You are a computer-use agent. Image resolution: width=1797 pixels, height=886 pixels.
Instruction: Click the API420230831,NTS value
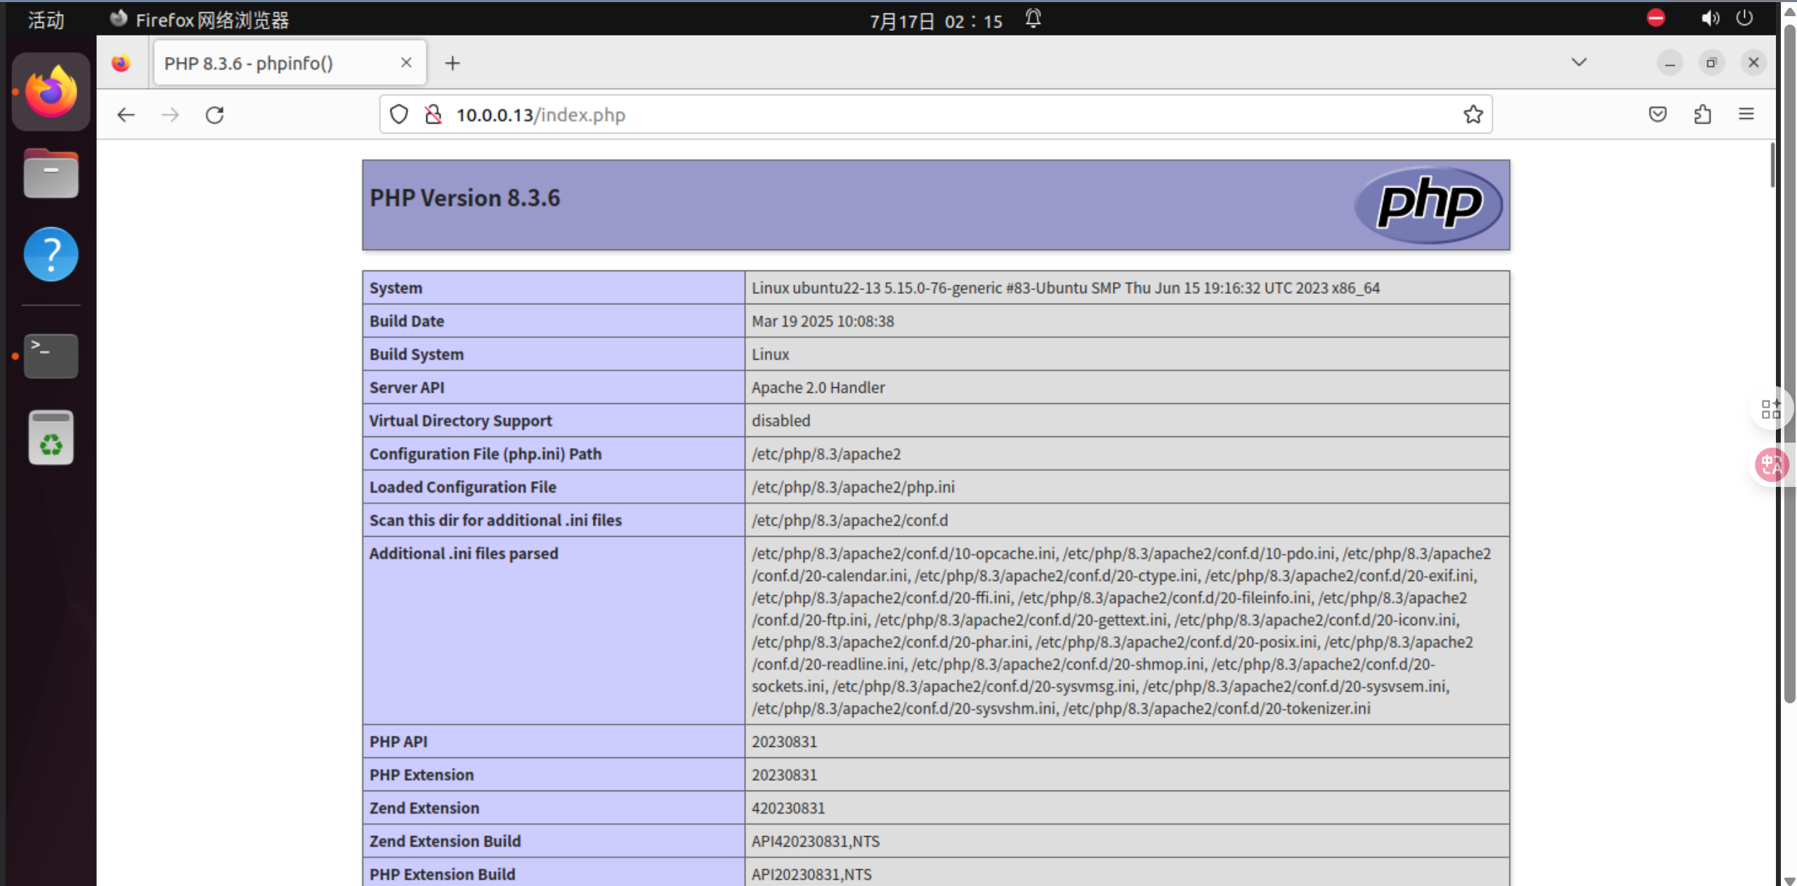click(816, 841)
